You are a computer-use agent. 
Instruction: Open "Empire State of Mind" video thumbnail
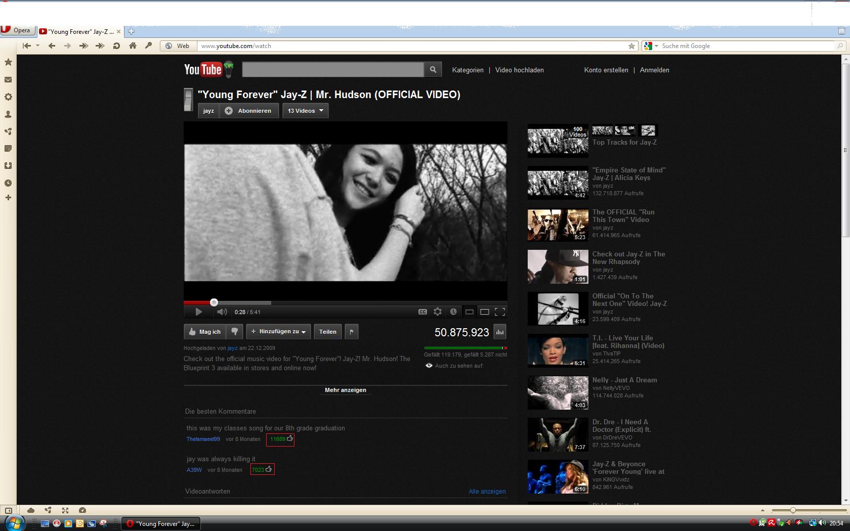(x=558, y=183)
